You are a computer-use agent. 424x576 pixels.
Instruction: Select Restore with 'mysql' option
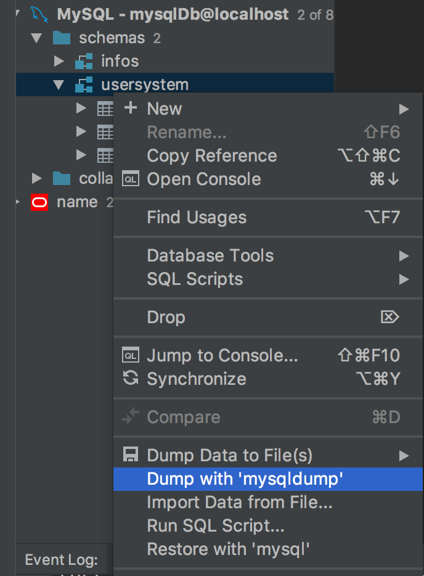pos(268,549)
